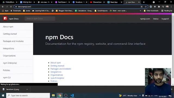Open the Status link in the header
This screenshot has width=174, height=98.
[x=156, y=19]
